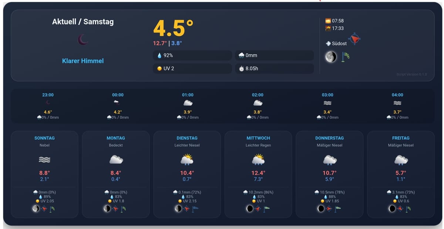This screenshot has height=229, width=444.
Task: Click the cloud icon on Montag card
Action: (116, 159)
